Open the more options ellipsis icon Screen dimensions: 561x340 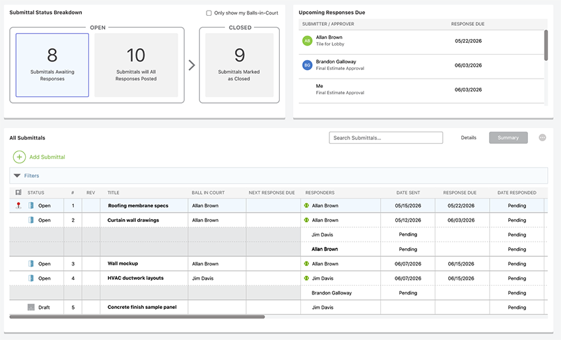point(543,138)
